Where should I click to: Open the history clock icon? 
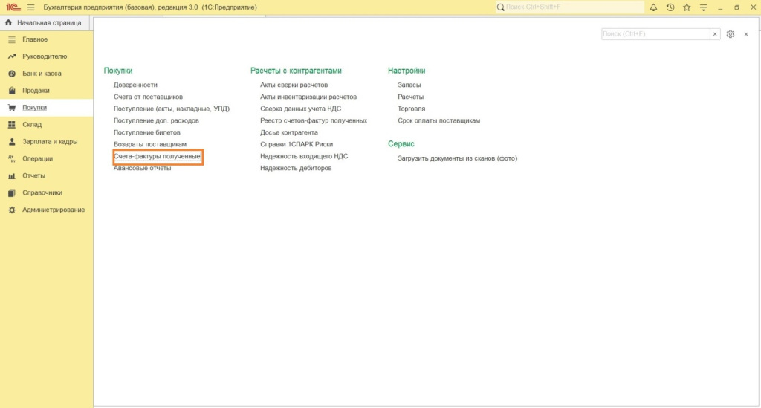click(x=670, y=7)
